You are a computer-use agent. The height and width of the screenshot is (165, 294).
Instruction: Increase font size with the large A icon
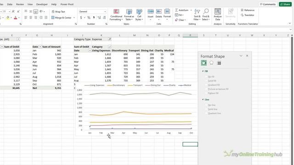tap(13, 11)
